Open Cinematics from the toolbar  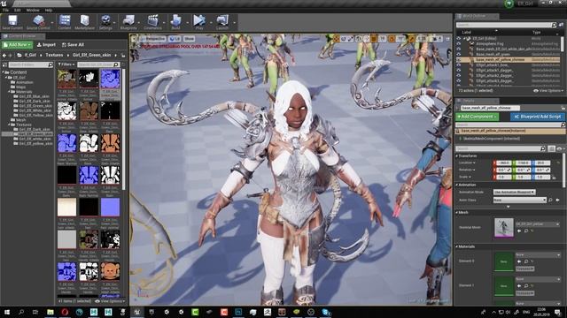pyautogui.click(x=152, y=22)
